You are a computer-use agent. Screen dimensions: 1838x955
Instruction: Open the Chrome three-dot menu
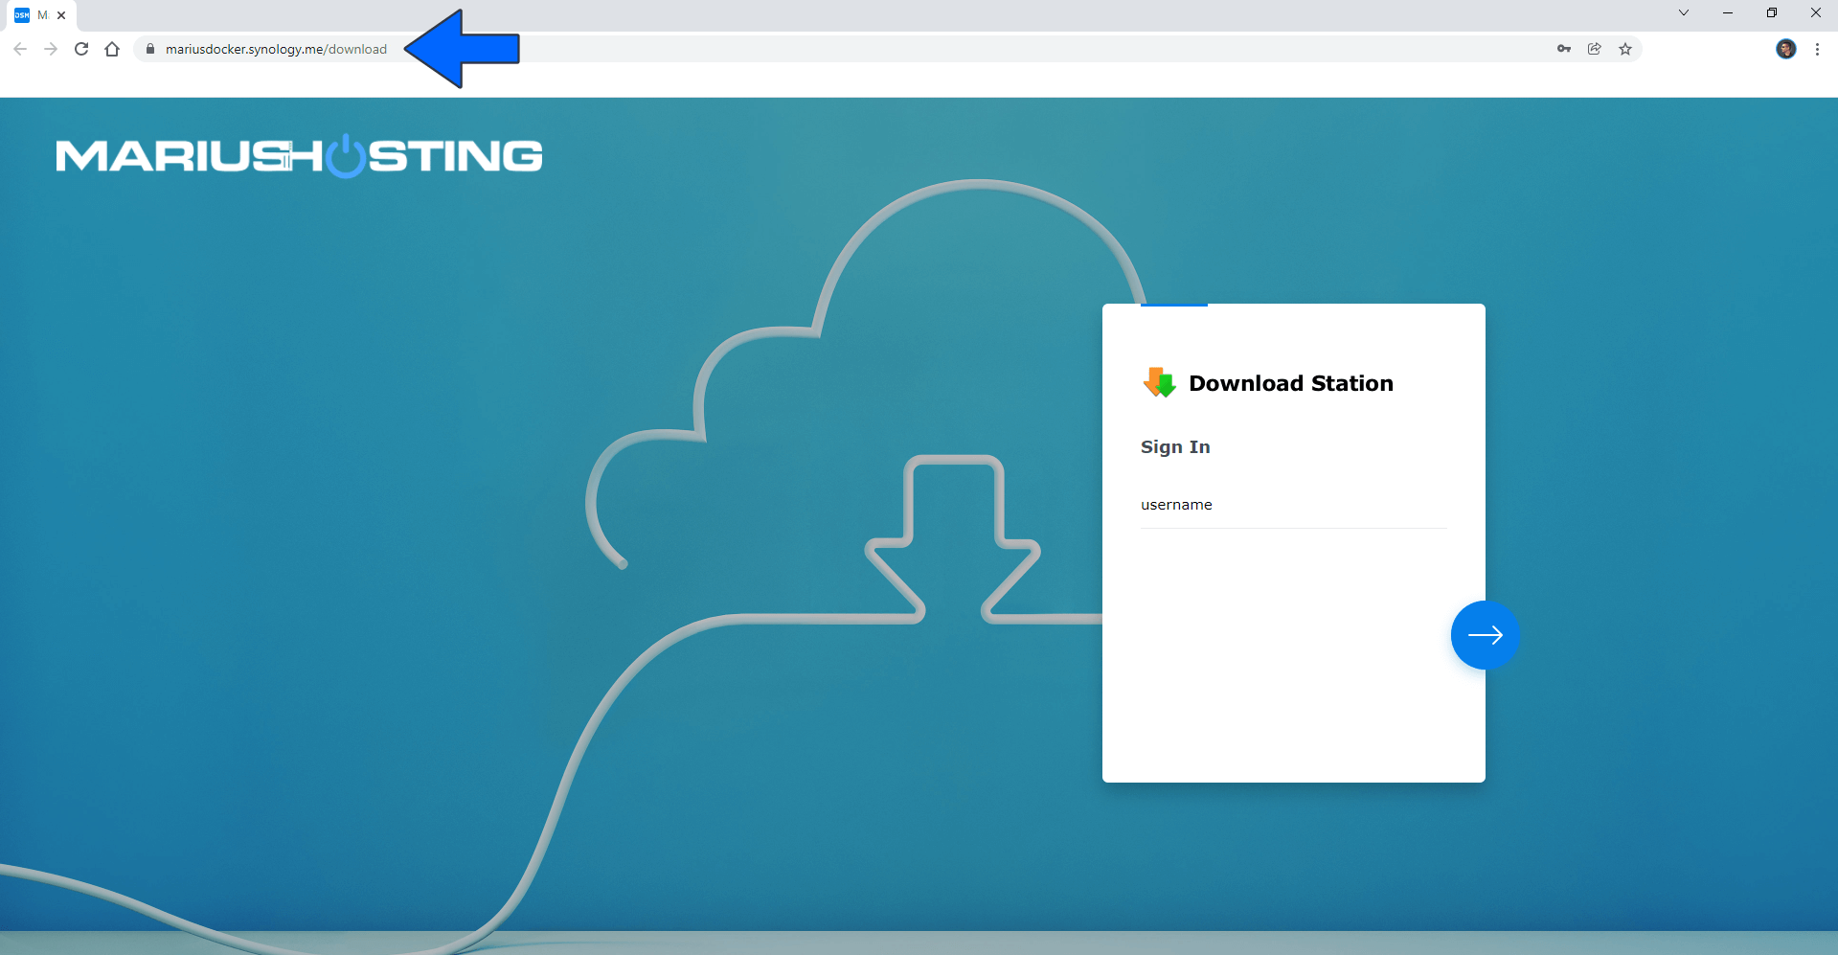[x=1817, y=49]
